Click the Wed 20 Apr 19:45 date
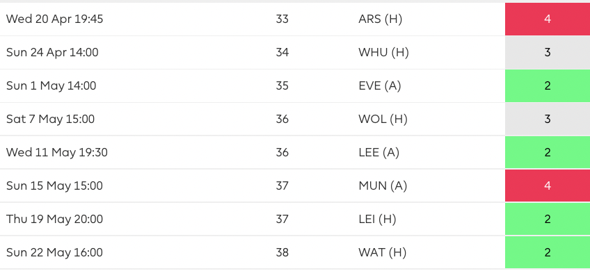The height and width of the screenshot is (271, 590). [54, 19]
